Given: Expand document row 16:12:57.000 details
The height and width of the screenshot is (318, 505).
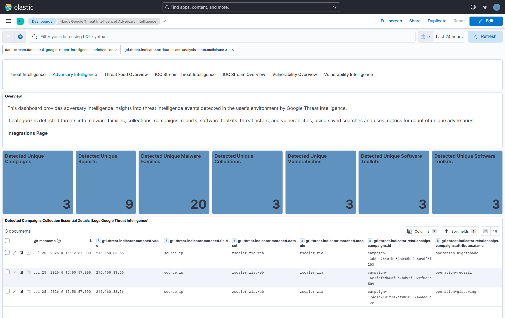Looking at the screenshot, I should 14,253.
